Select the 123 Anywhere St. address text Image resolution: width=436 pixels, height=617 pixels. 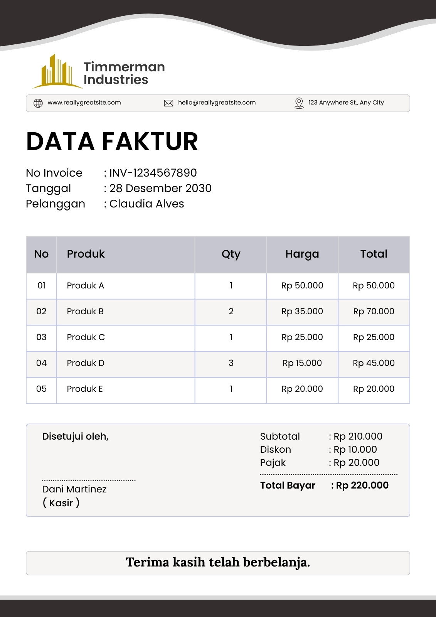(346, 103)
